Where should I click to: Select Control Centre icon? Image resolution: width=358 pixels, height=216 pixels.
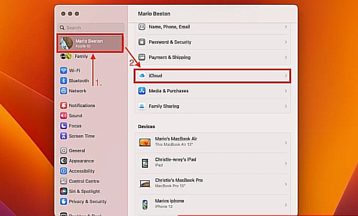coord(63,181)
